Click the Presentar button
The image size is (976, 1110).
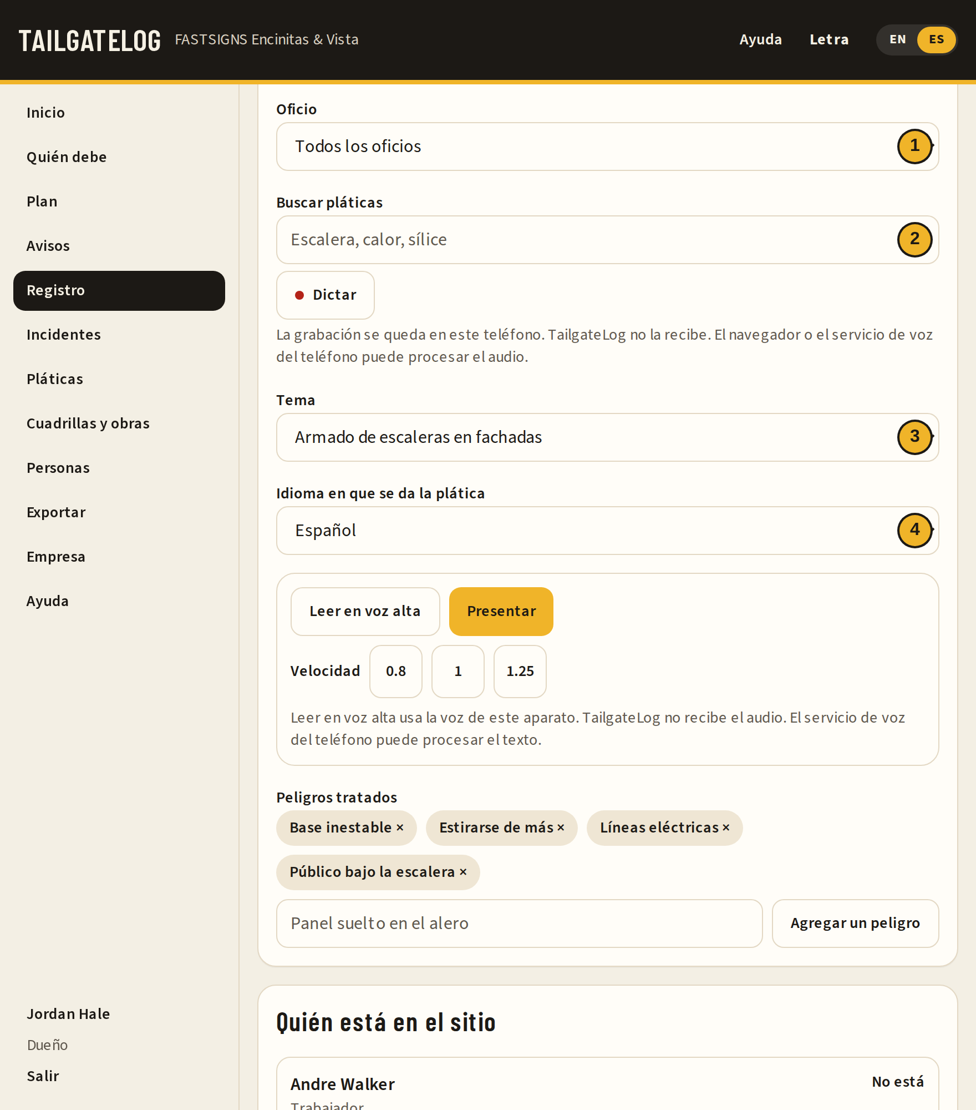pos(501,612)
